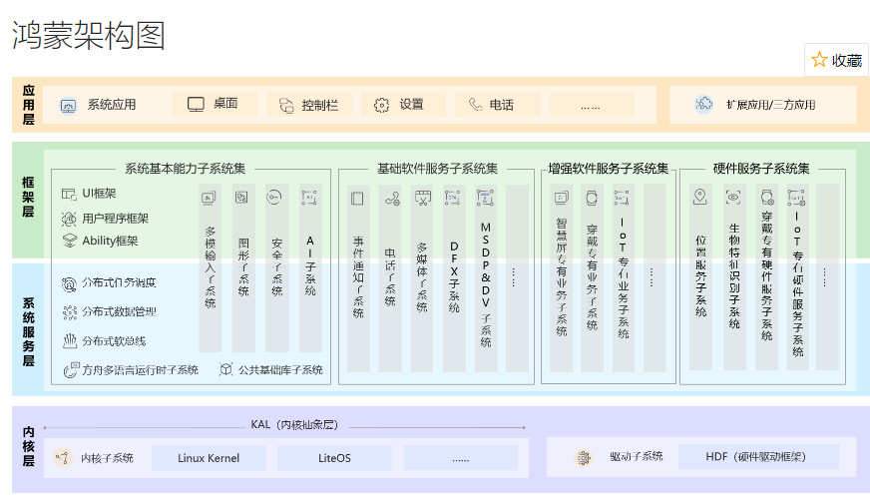Click the 内核子系统 icon
The width and height of the screenshot is (870, 503).
point(62,458)
